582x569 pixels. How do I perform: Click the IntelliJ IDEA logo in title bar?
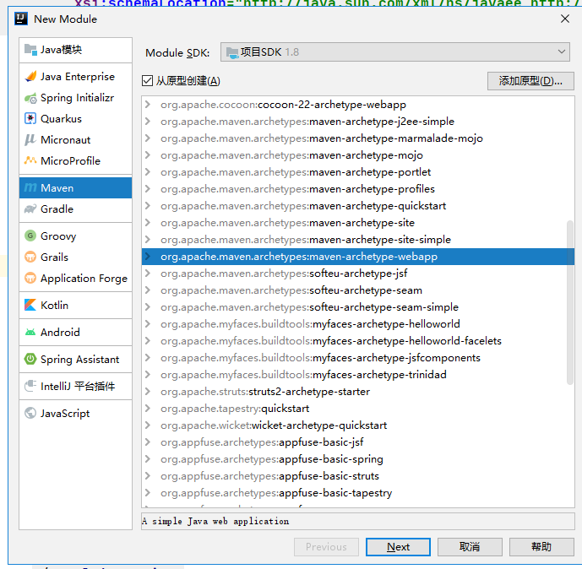click(21, 19)
